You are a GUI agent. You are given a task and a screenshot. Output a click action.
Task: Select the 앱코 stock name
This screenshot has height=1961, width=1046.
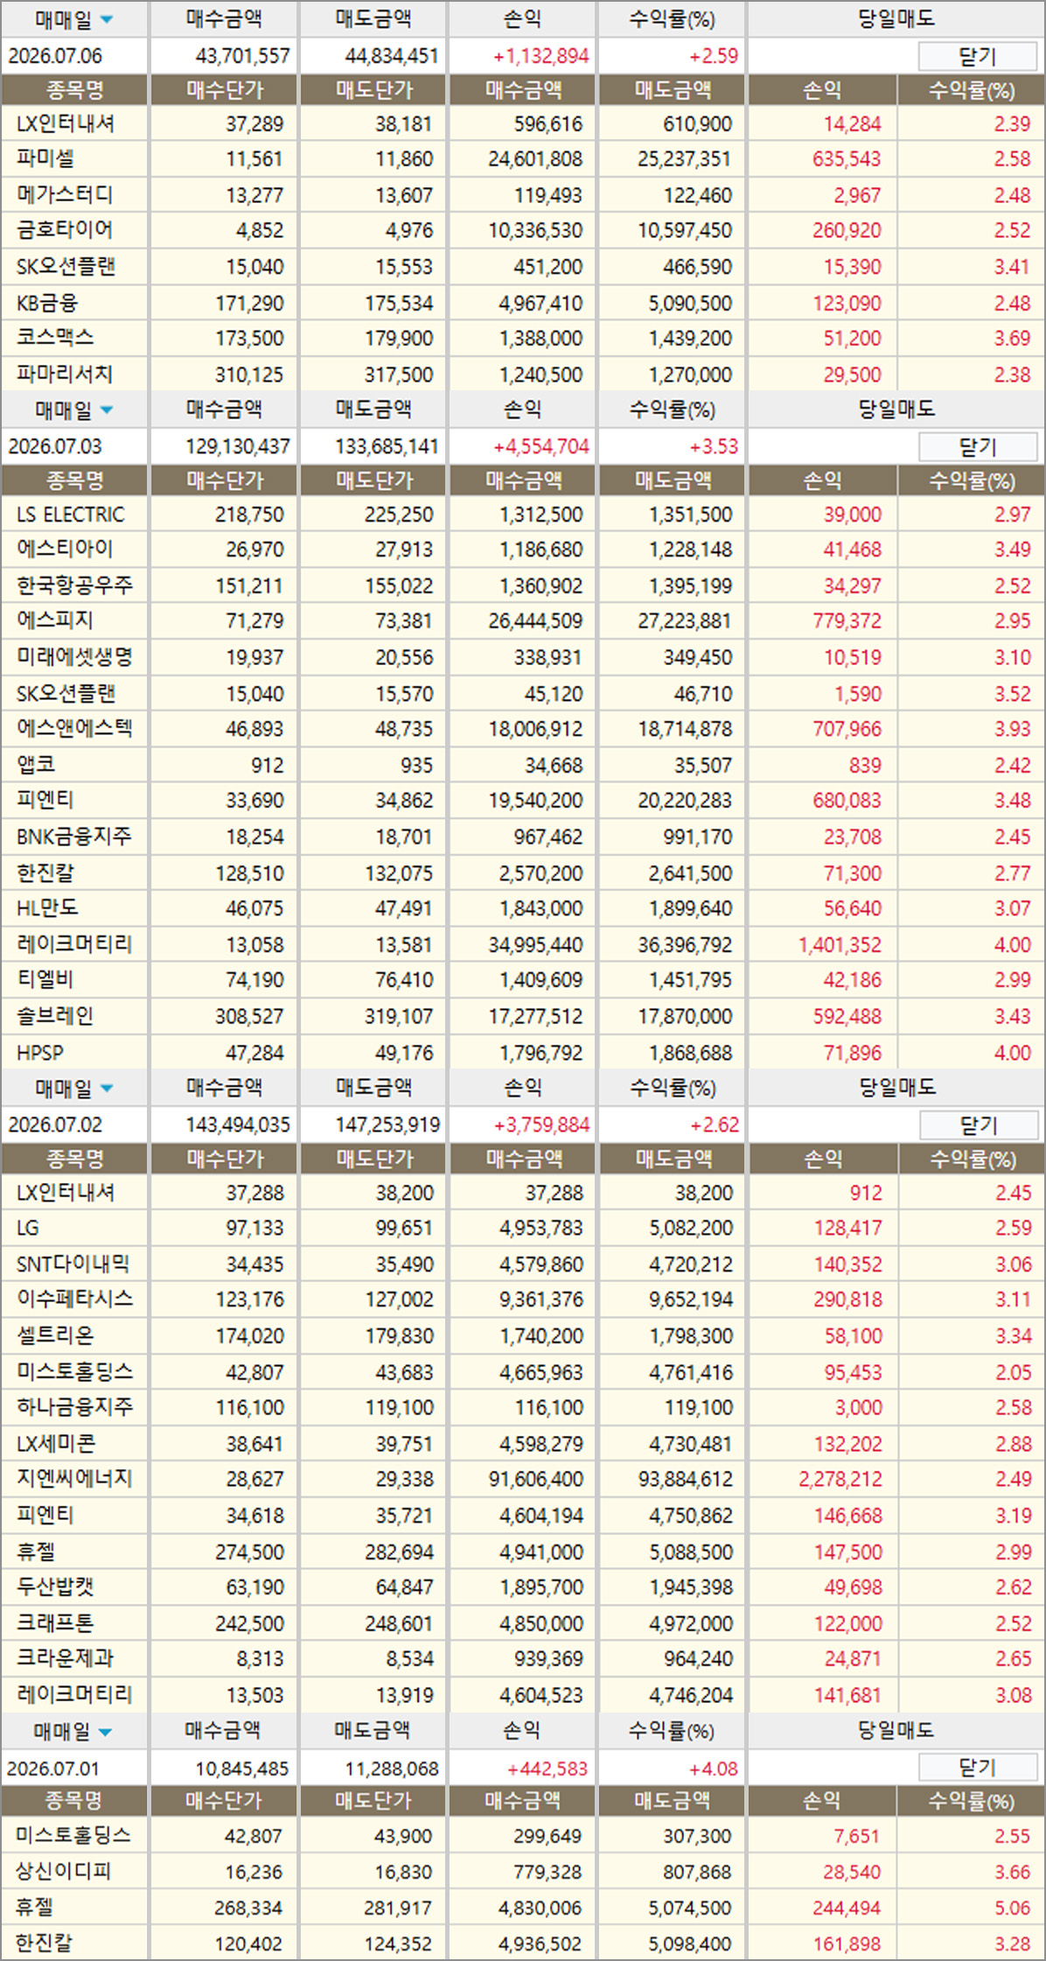pyautogui.click(x=36, y=765)
